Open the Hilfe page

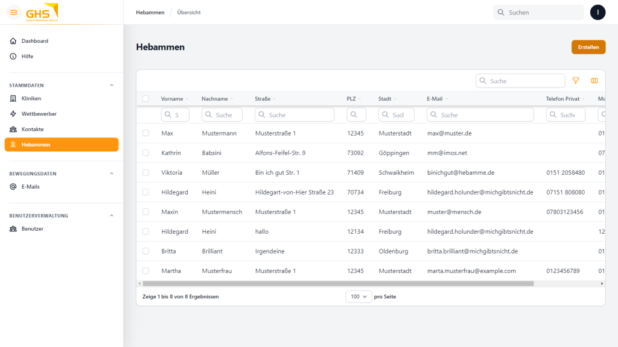tap(27, 57)
